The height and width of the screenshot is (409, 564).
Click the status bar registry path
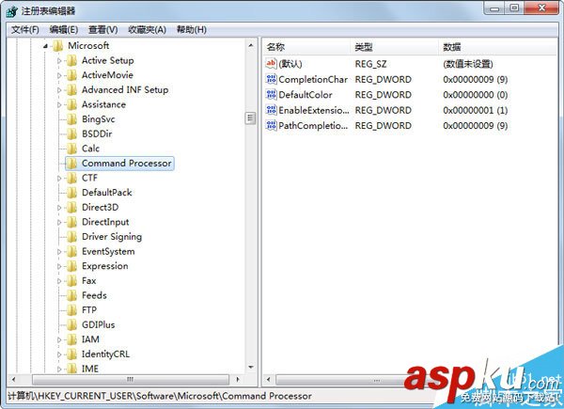pyautogui.click(x=160, y=397)
